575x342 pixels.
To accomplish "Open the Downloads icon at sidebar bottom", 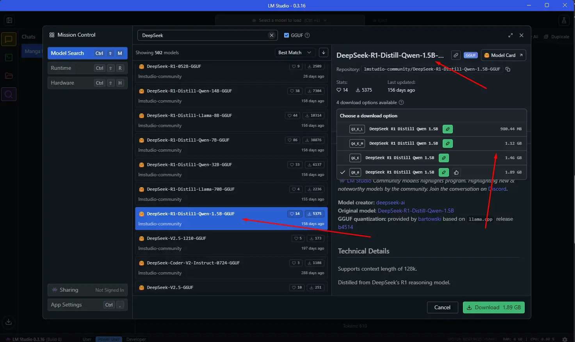I will [x=9, y=322].
